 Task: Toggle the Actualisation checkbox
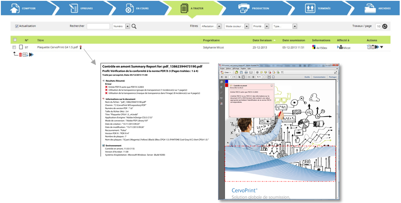(17, 26)
